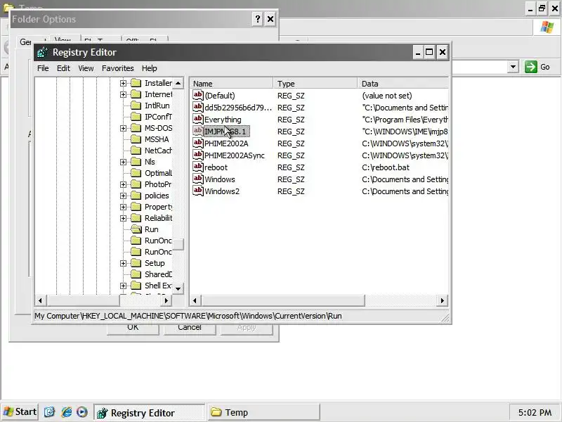
Task: Select the (value not set) data cell
Action: [x=387, y=96]
